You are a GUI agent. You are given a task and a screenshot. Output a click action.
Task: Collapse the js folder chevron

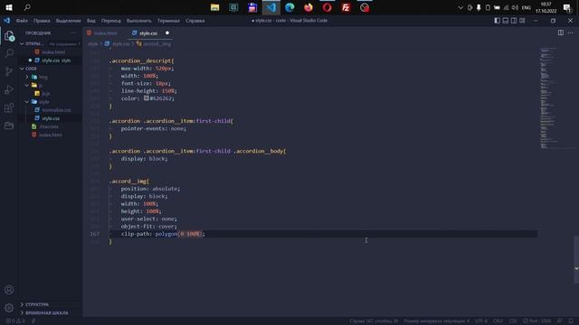27,85
